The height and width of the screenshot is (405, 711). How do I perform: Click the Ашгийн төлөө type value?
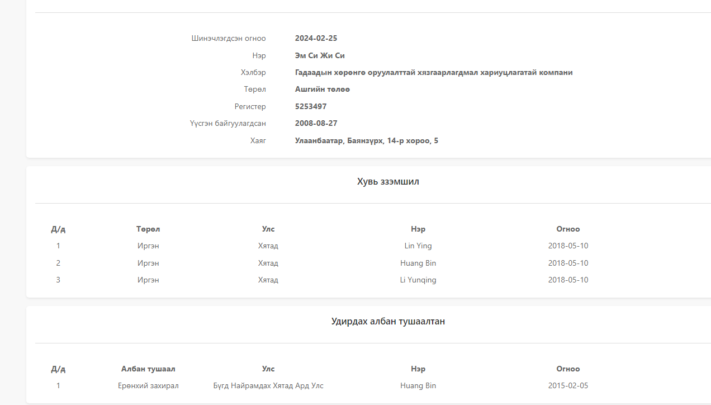[x=323, y=90]
